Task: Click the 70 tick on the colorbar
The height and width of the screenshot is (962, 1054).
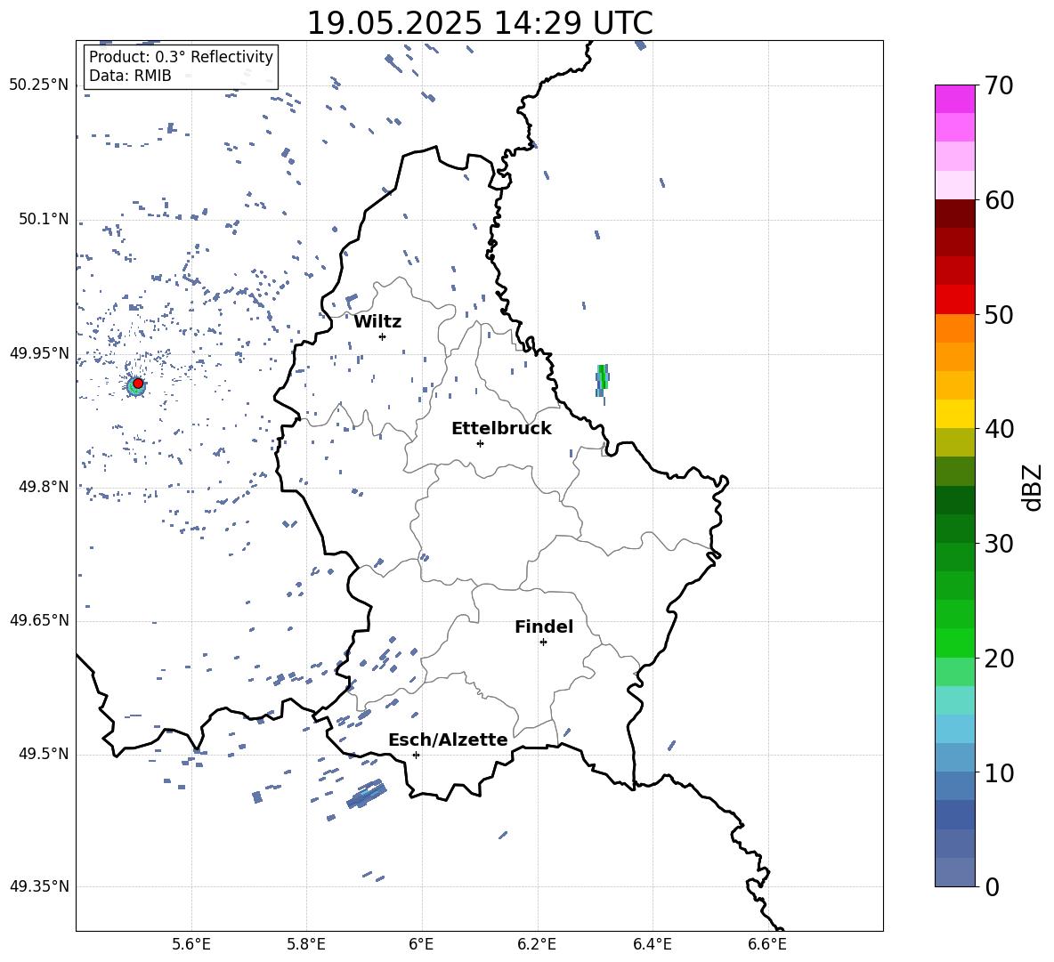Action: pyautogui.click(x=999, y=85)
